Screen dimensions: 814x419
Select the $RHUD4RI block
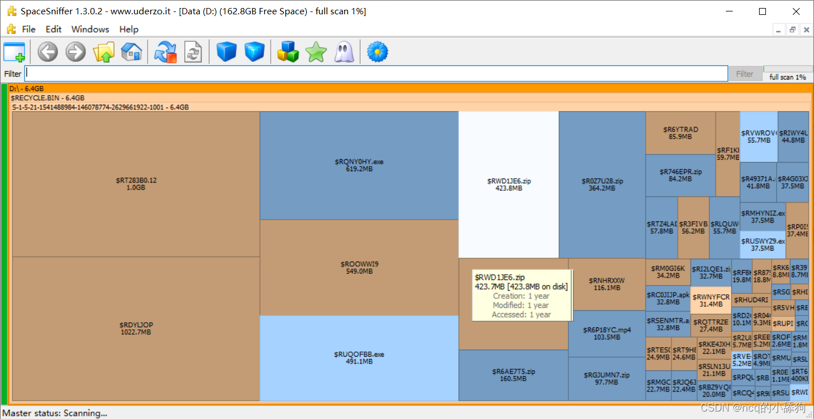pyautogui.click(x=751, y=300)
